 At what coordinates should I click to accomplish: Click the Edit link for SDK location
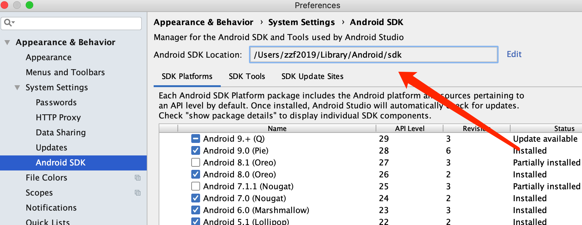pos(514,54)
